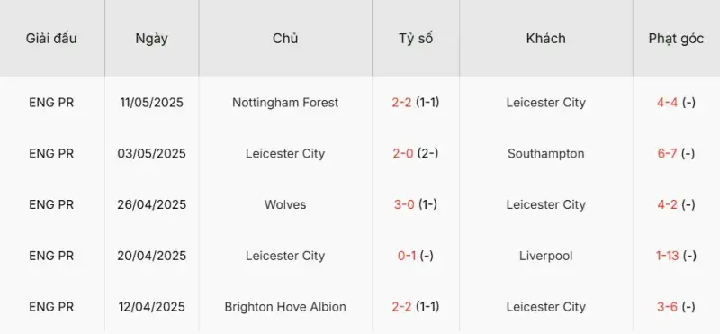This screenshot has width=720, height=334.
Task: Open the 0-1 score against Liverpool
Action: click(x=416, y=256)
